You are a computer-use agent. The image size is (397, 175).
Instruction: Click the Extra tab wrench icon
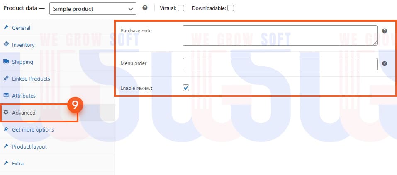click(6, 163)
